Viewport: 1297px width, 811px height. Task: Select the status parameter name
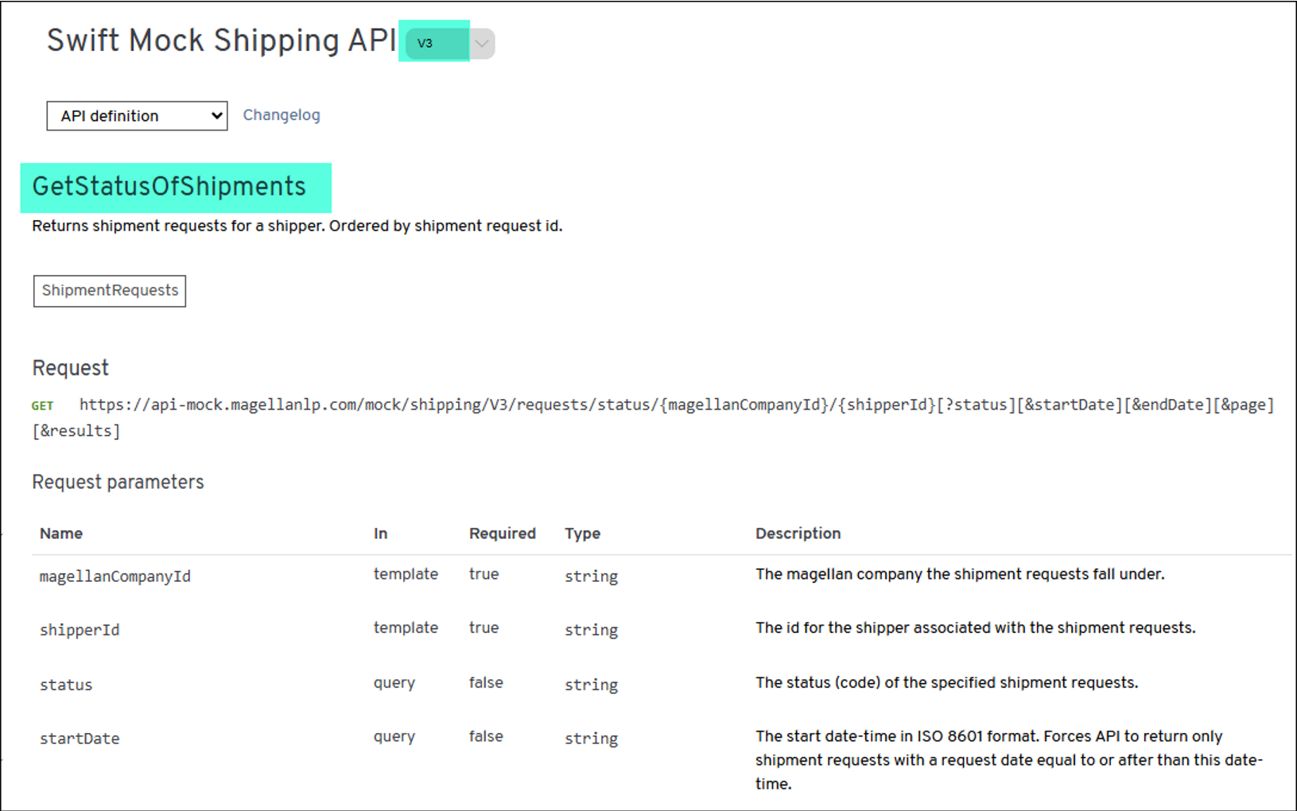[x=66, y=685]
